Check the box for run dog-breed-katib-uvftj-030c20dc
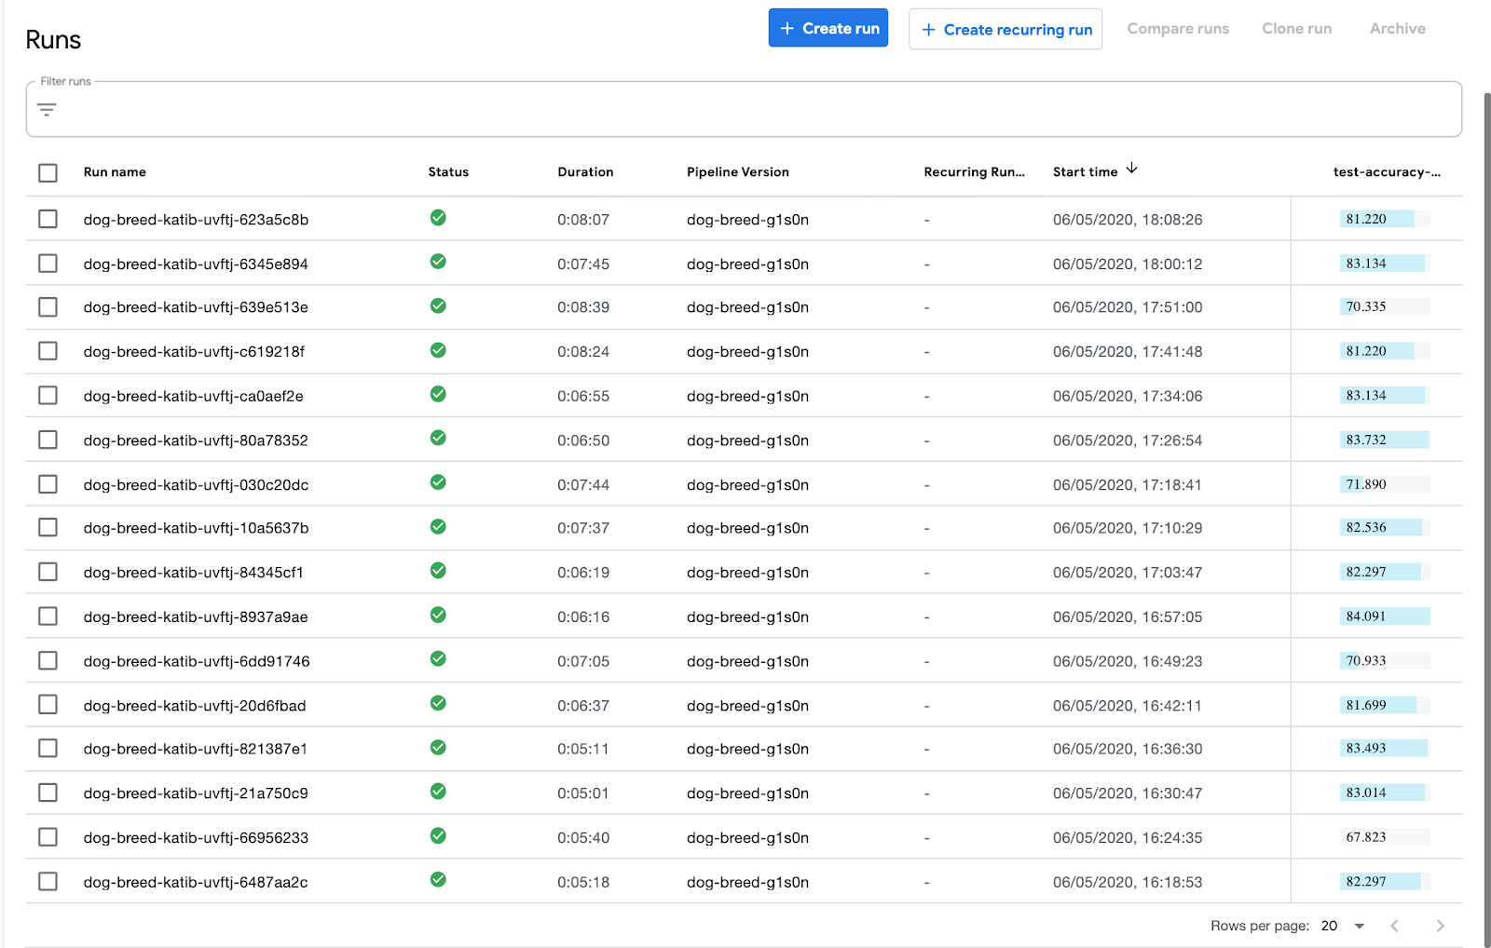1491x948 pixels. [48, 484]
